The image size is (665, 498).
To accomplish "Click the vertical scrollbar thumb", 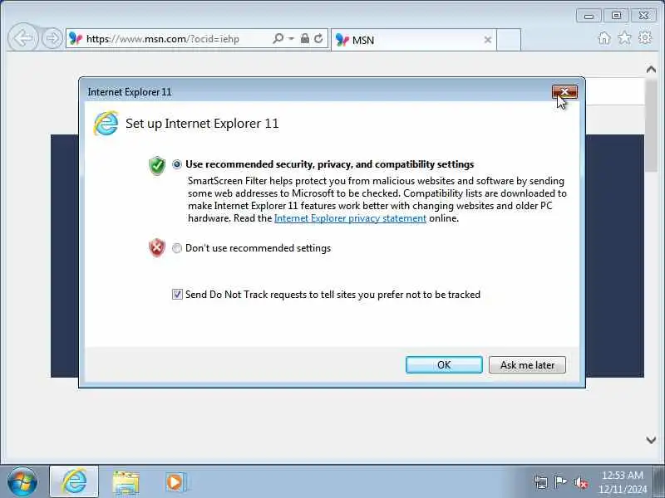I will (x=651, y=125).
